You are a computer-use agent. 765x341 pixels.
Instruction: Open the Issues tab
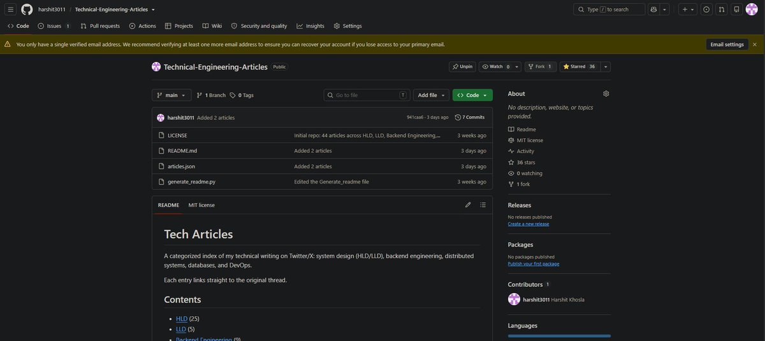[54, 26]
